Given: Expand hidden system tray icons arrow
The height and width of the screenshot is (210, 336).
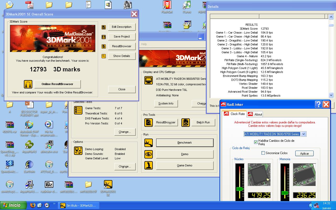Looking at the screenshot, I should pyautogui.click(x=311, y=206).
